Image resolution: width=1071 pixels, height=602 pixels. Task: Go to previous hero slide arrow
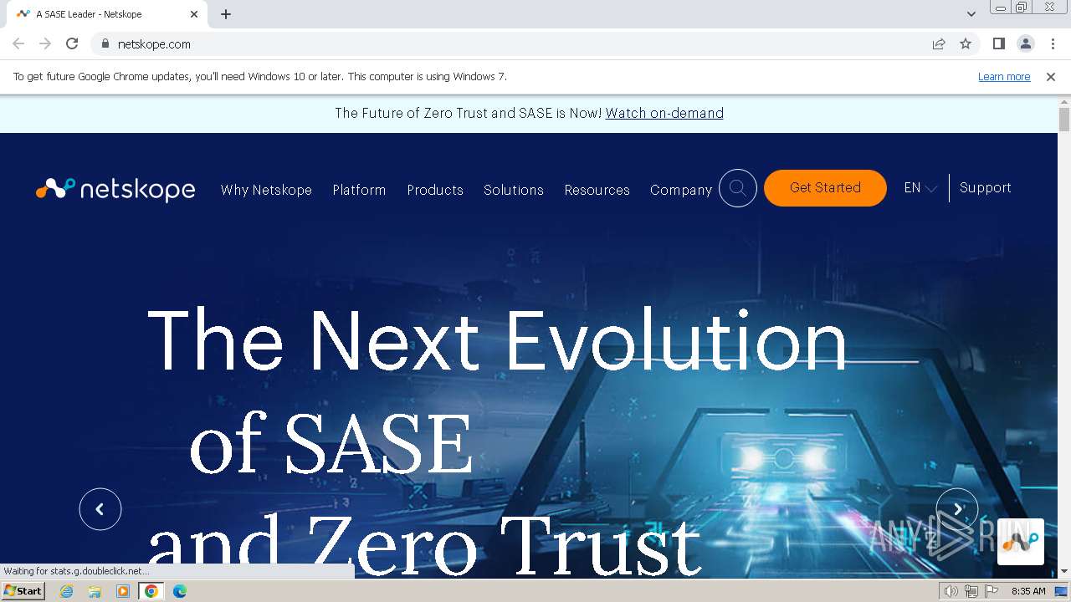pyautogui.click(x=100, y=509)
